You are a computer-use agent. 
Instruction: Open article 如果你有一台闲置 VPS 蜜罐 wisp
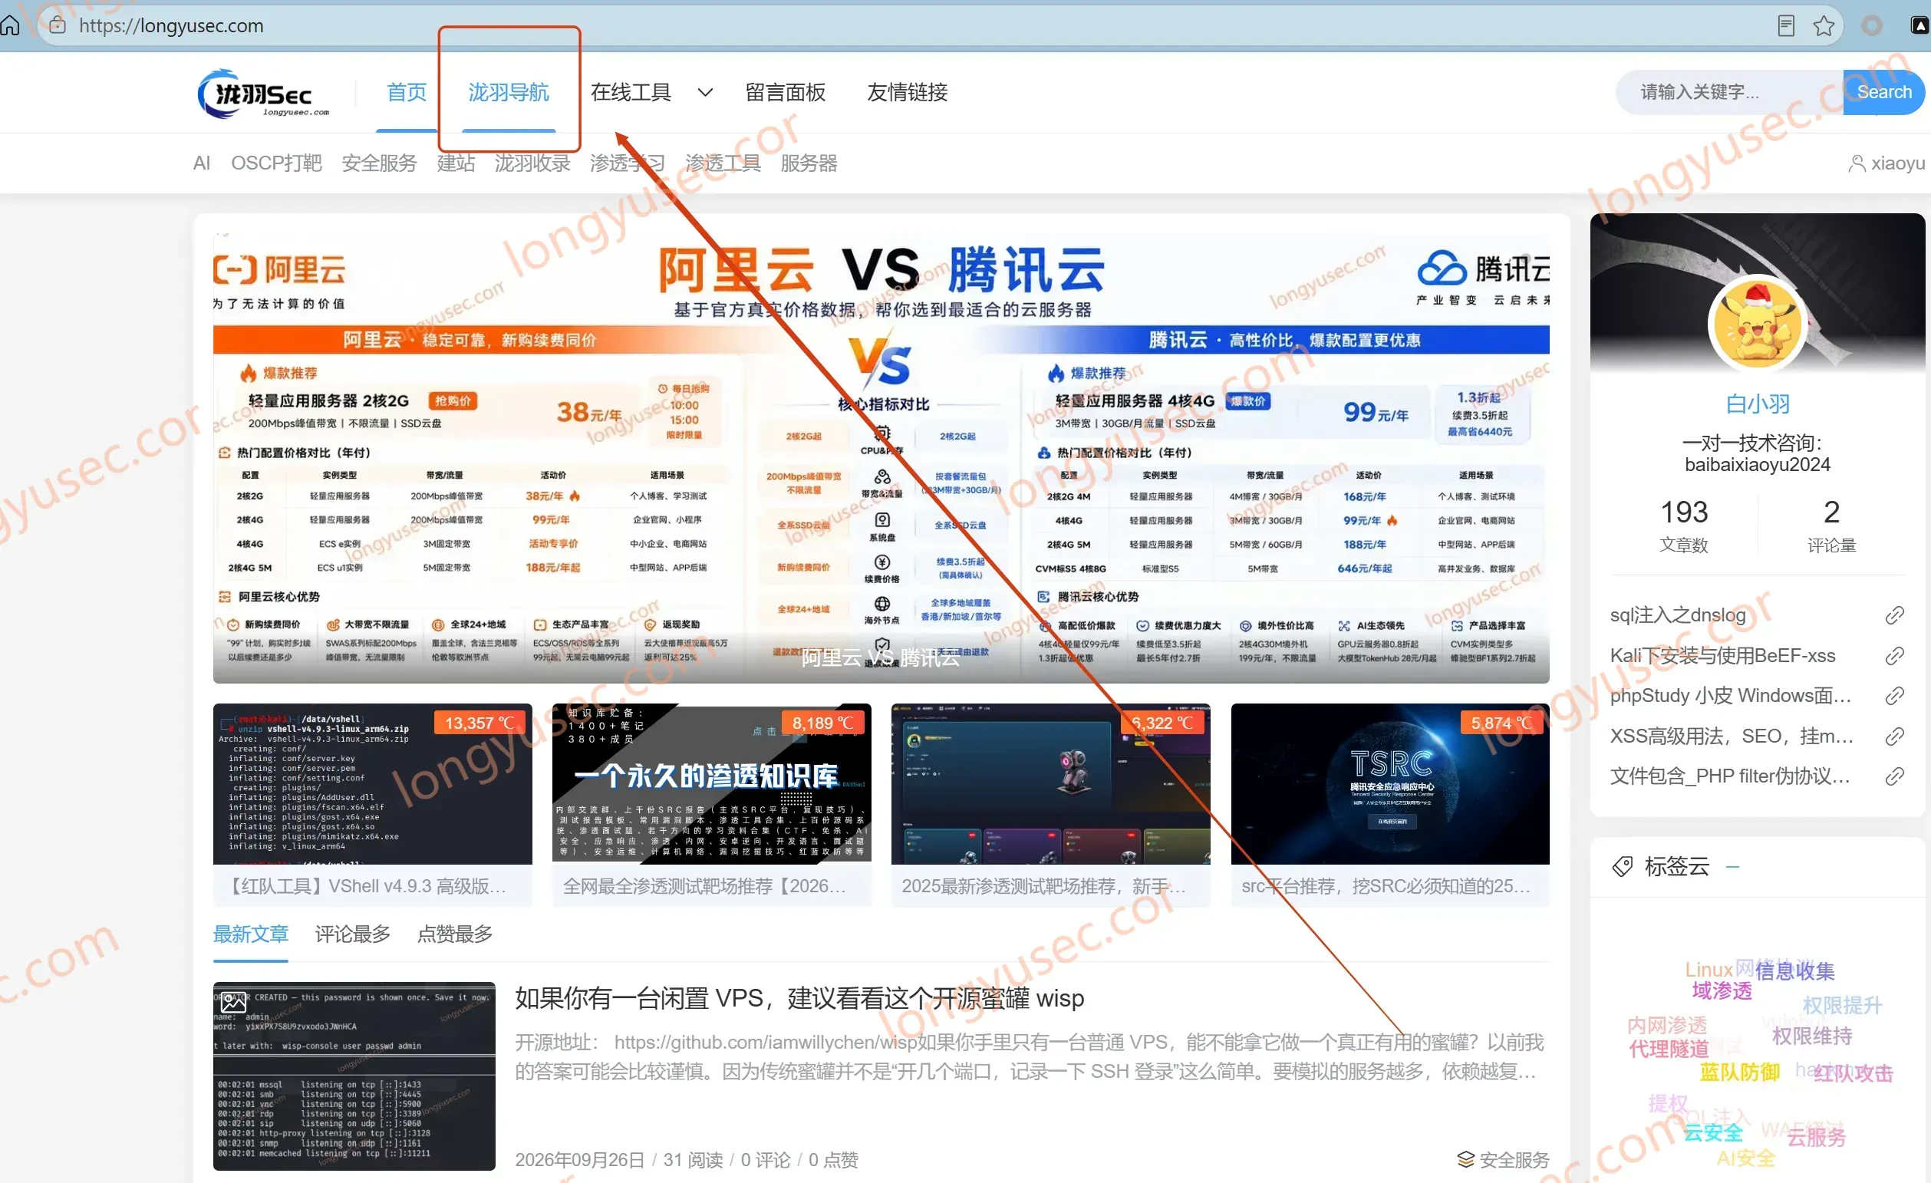[x=799, y=998]
